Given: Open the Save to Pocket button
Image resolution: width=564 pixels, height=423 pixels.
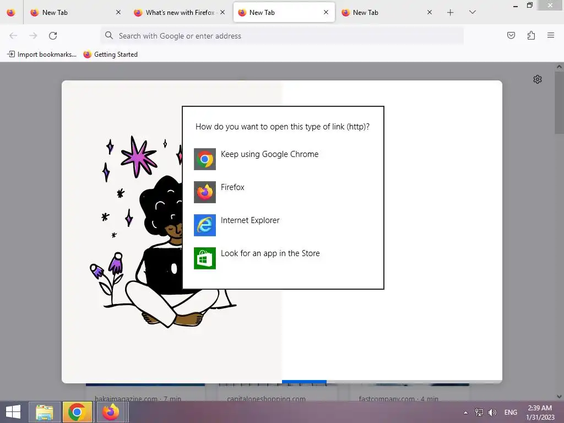Looking at the screenshot, I should 511,35.
